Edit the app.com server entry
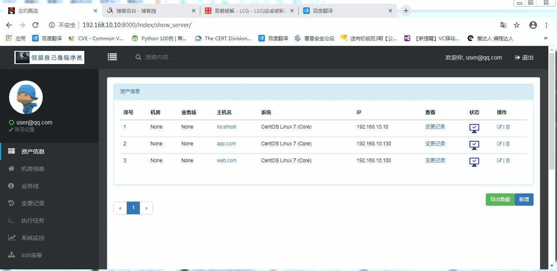Image resolution: width=557 pixels, height=271 pixels. (499, 144)
